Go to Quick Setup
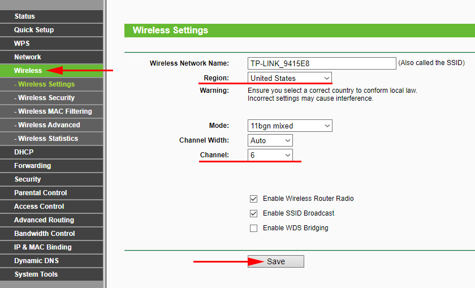Screen dimensions: 475x288 [34, 30]
